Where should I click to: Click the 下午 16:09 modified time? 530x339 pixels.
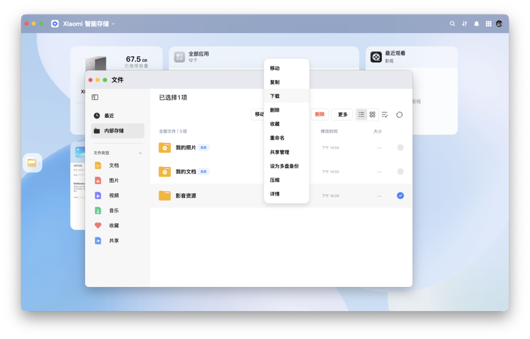[x=330, y=196]
